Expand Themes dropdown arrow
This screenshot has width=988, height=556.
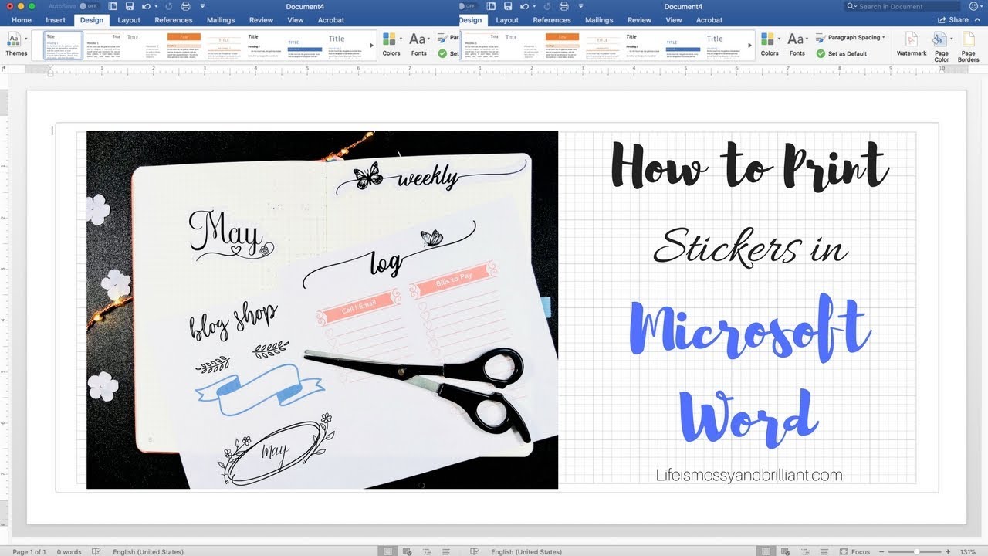(x=25, y=38)
